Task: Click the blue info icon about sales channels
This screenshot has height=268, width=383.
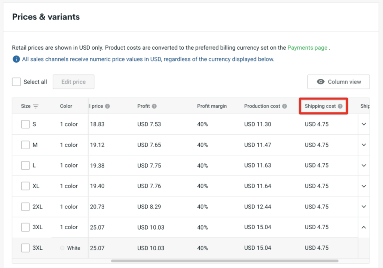Action: pos(15,59)
